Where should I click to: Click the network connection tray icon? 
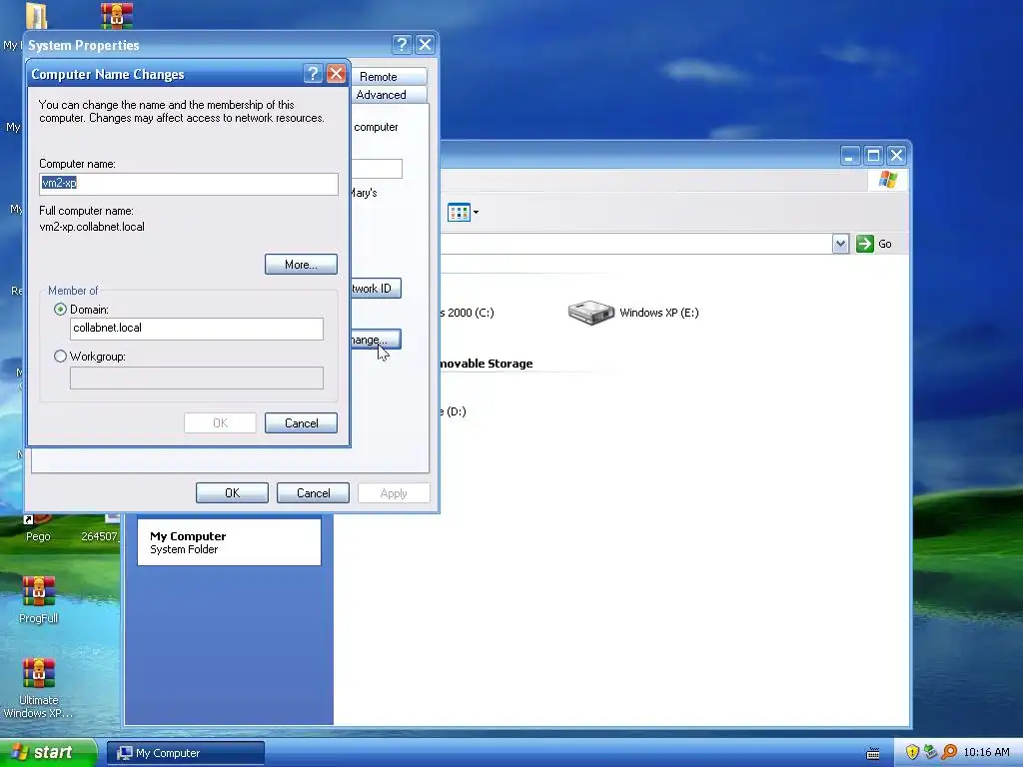click(x=930, y=753)
